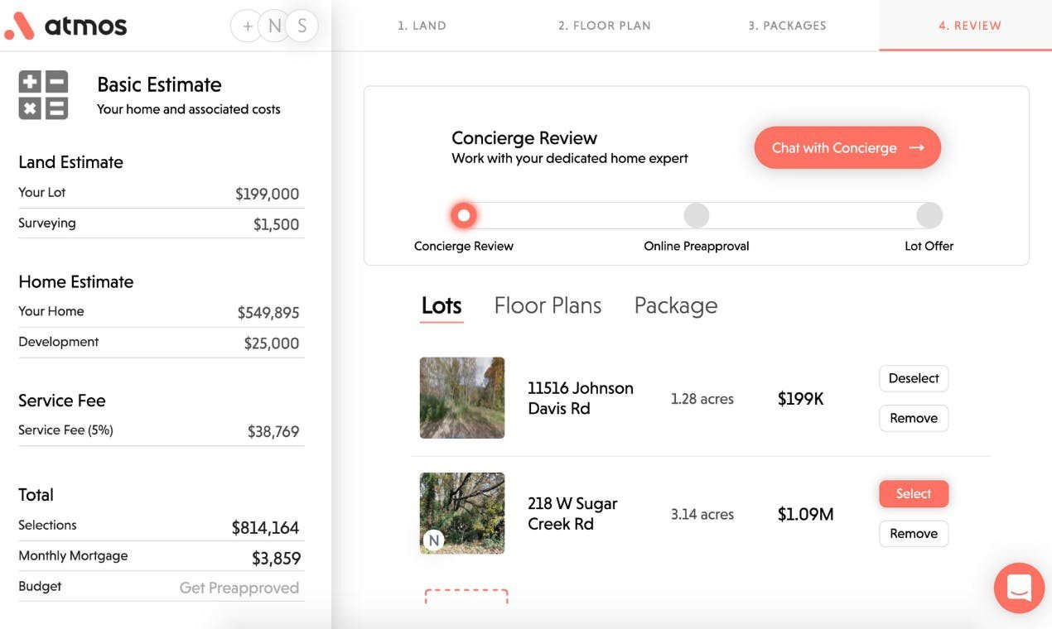Select the 218 W Sugar Creek Rd lot
The width and height of the screenshot is (1052, 629).
[x=914, y=494]
